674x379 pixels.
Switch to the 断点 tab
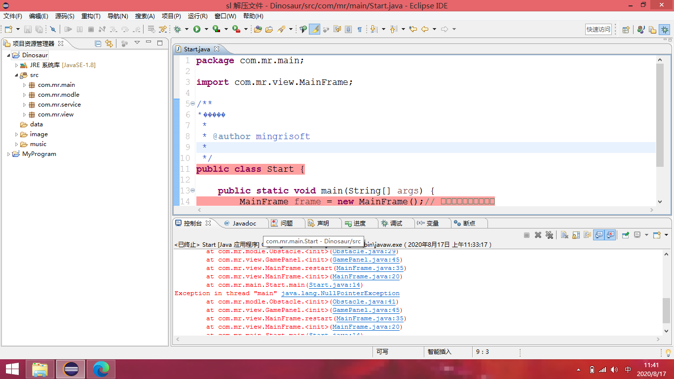[464, 223]
